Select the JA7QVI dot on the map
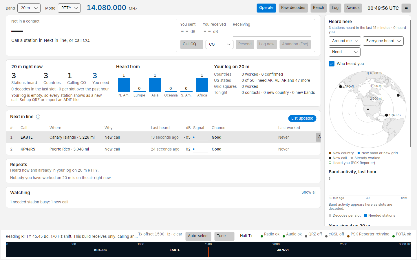417x260 pixels. coord(341,86)
